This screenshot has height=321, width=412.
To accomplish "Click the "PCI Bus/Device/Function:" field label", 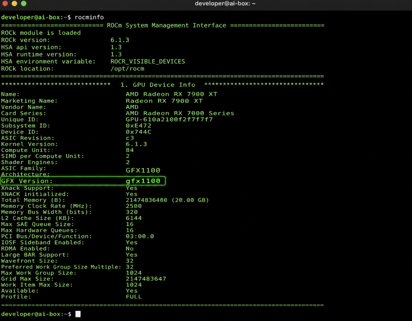I will click(x=46, y=236).
